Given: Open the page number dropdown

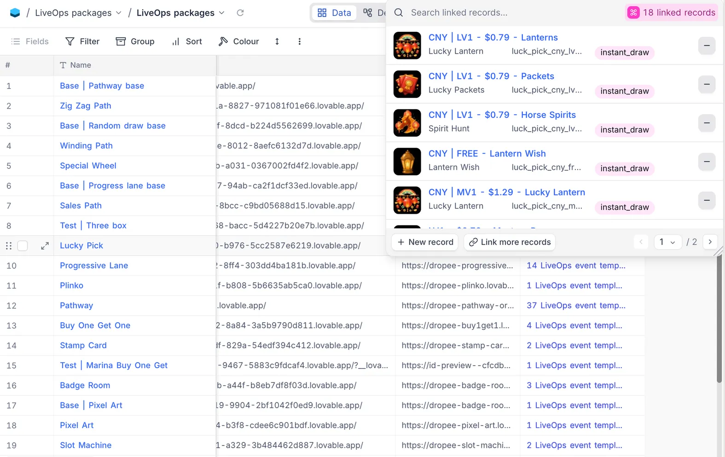Looking at the screenshot, I should [x=667, y=242].
